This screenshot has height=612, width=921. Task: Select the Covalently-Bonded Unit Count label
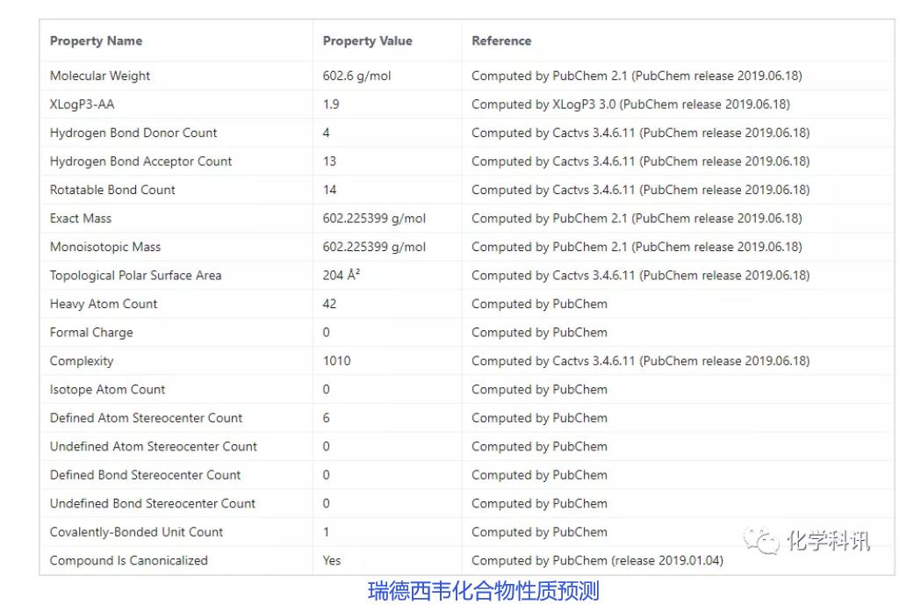point(136,532)
